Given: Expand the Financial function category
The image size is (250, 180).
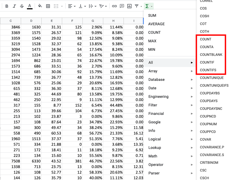Looking at the screenshot, I should pyautogui.click(x=170, y=114).
